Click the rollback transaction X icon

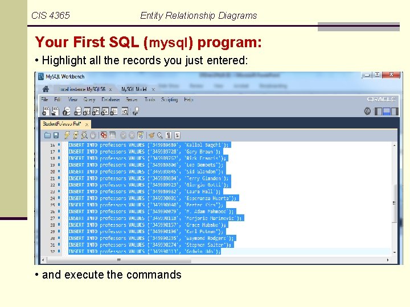point(132,135)
